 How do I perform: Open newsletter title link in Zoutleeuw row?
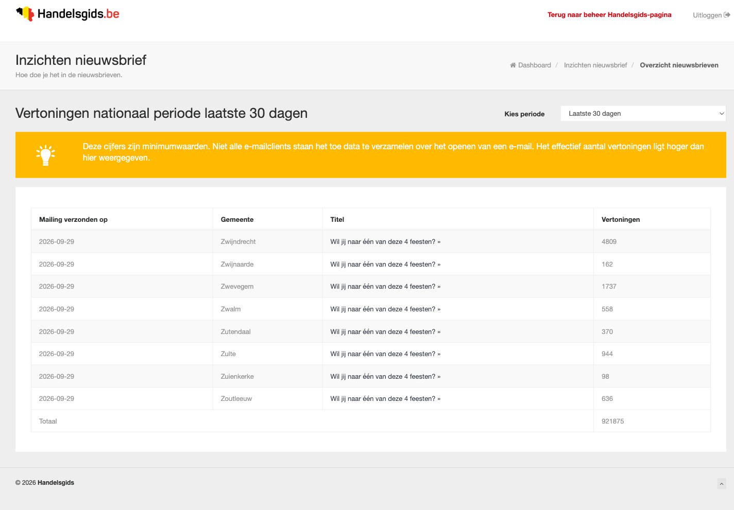(x=385, y=399)
